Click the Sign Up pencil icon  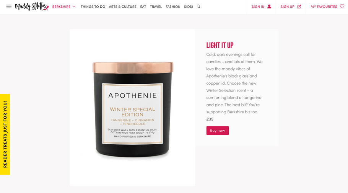tap(299, 7)
